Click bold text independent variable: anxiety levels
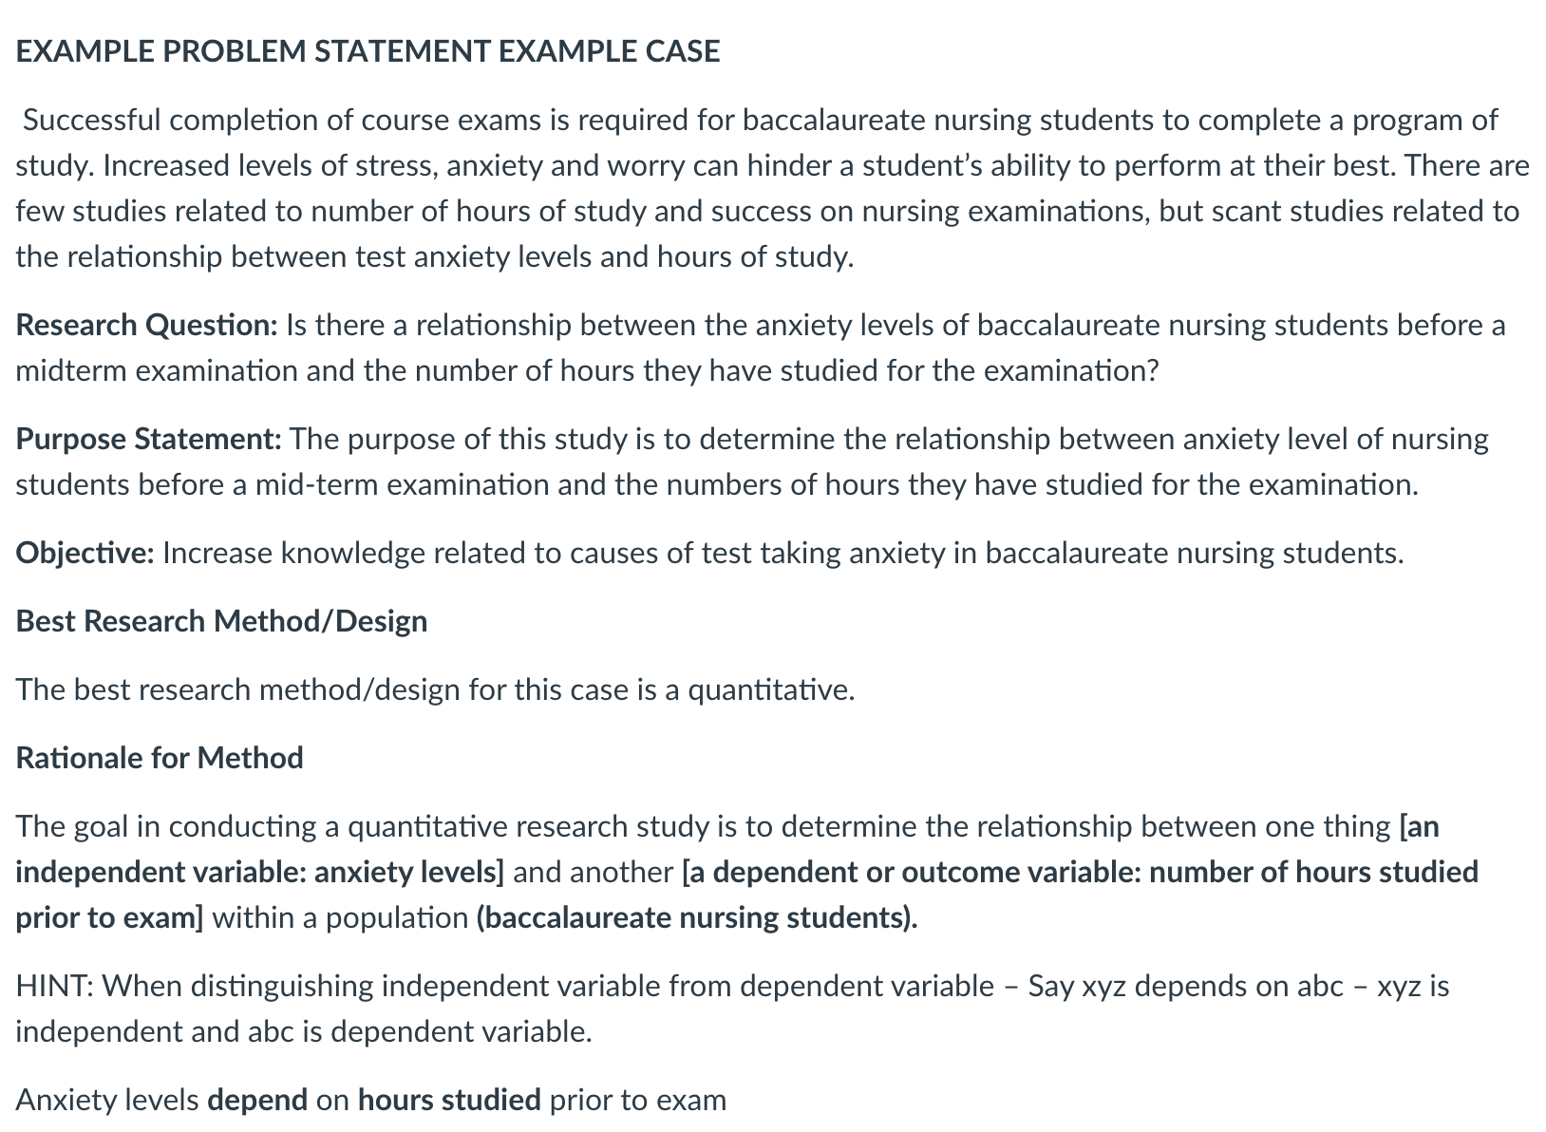 tap(259, 873)
